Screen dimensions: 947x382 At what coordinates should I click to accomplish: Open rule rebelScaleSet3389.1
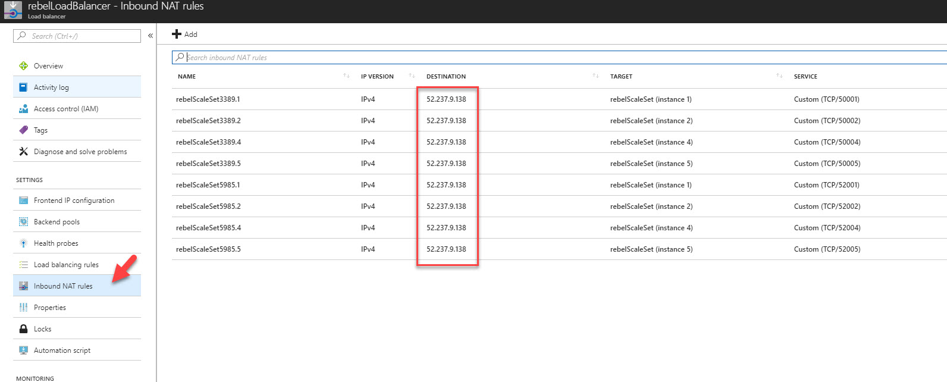coord(208,99)
